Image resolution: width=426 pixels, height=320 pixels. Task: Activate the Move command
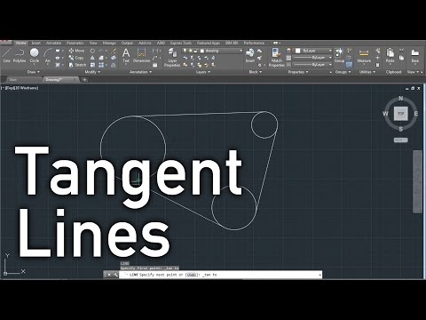click(x=76, y=51)
